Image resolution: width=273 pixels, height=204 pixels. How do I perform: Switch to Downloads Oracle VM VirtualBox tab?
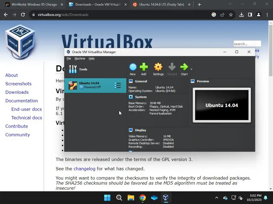[x=98, y=5]
